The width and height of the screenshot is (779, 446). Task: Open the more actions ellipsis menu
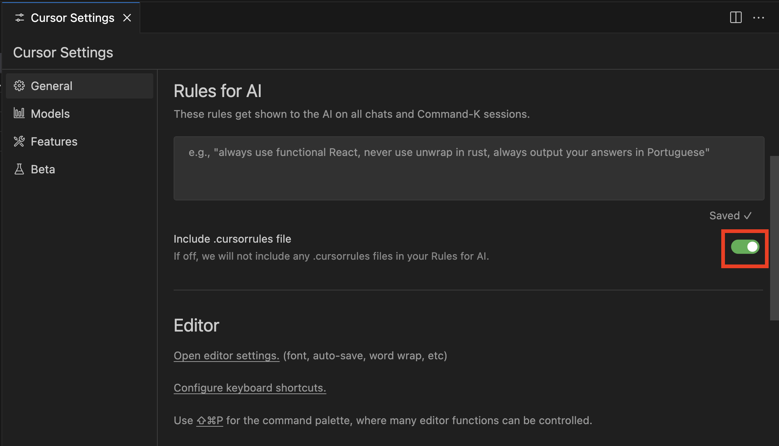758,17
